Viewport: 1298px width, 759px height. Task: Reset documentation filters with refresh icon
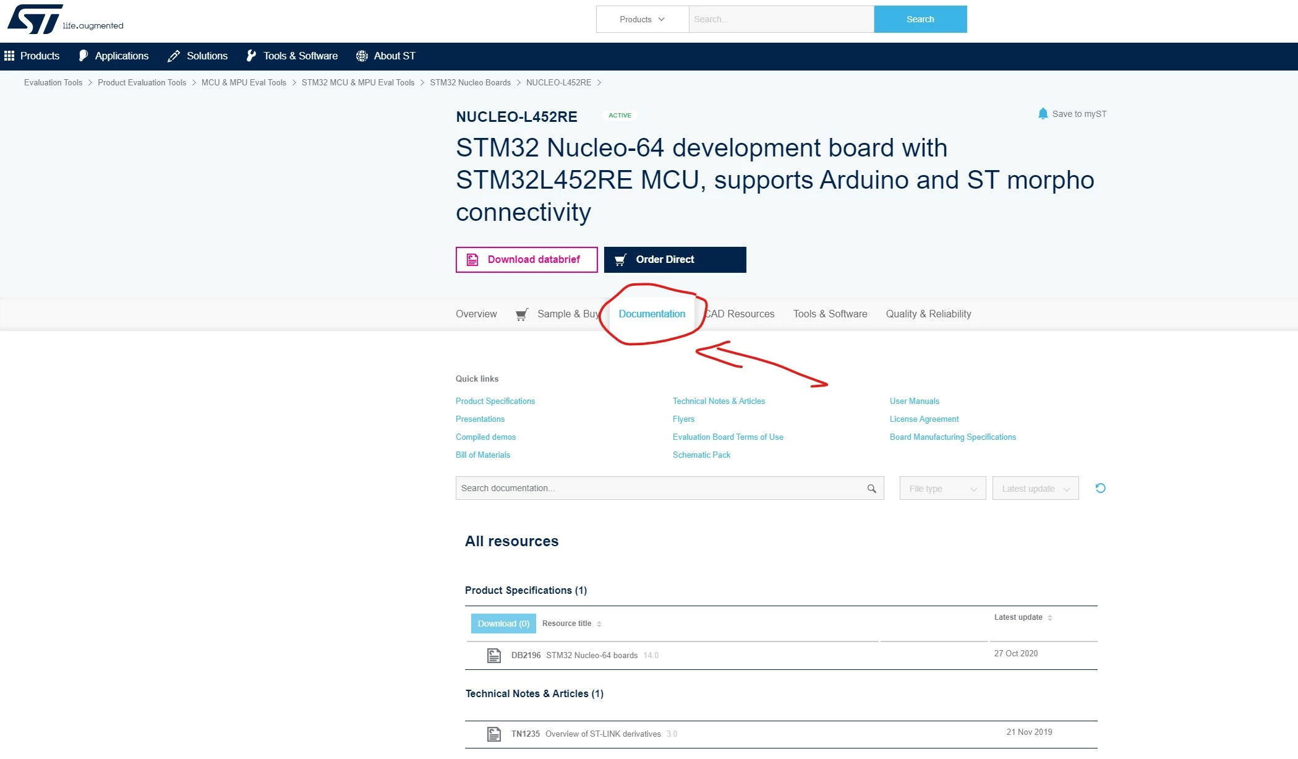pos(1100,488)
